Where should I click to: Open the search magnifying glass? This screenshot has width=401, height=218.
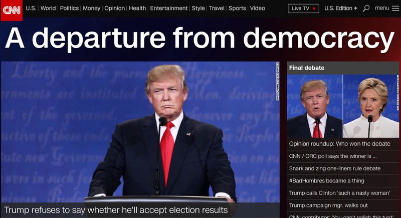coord(366,8)
